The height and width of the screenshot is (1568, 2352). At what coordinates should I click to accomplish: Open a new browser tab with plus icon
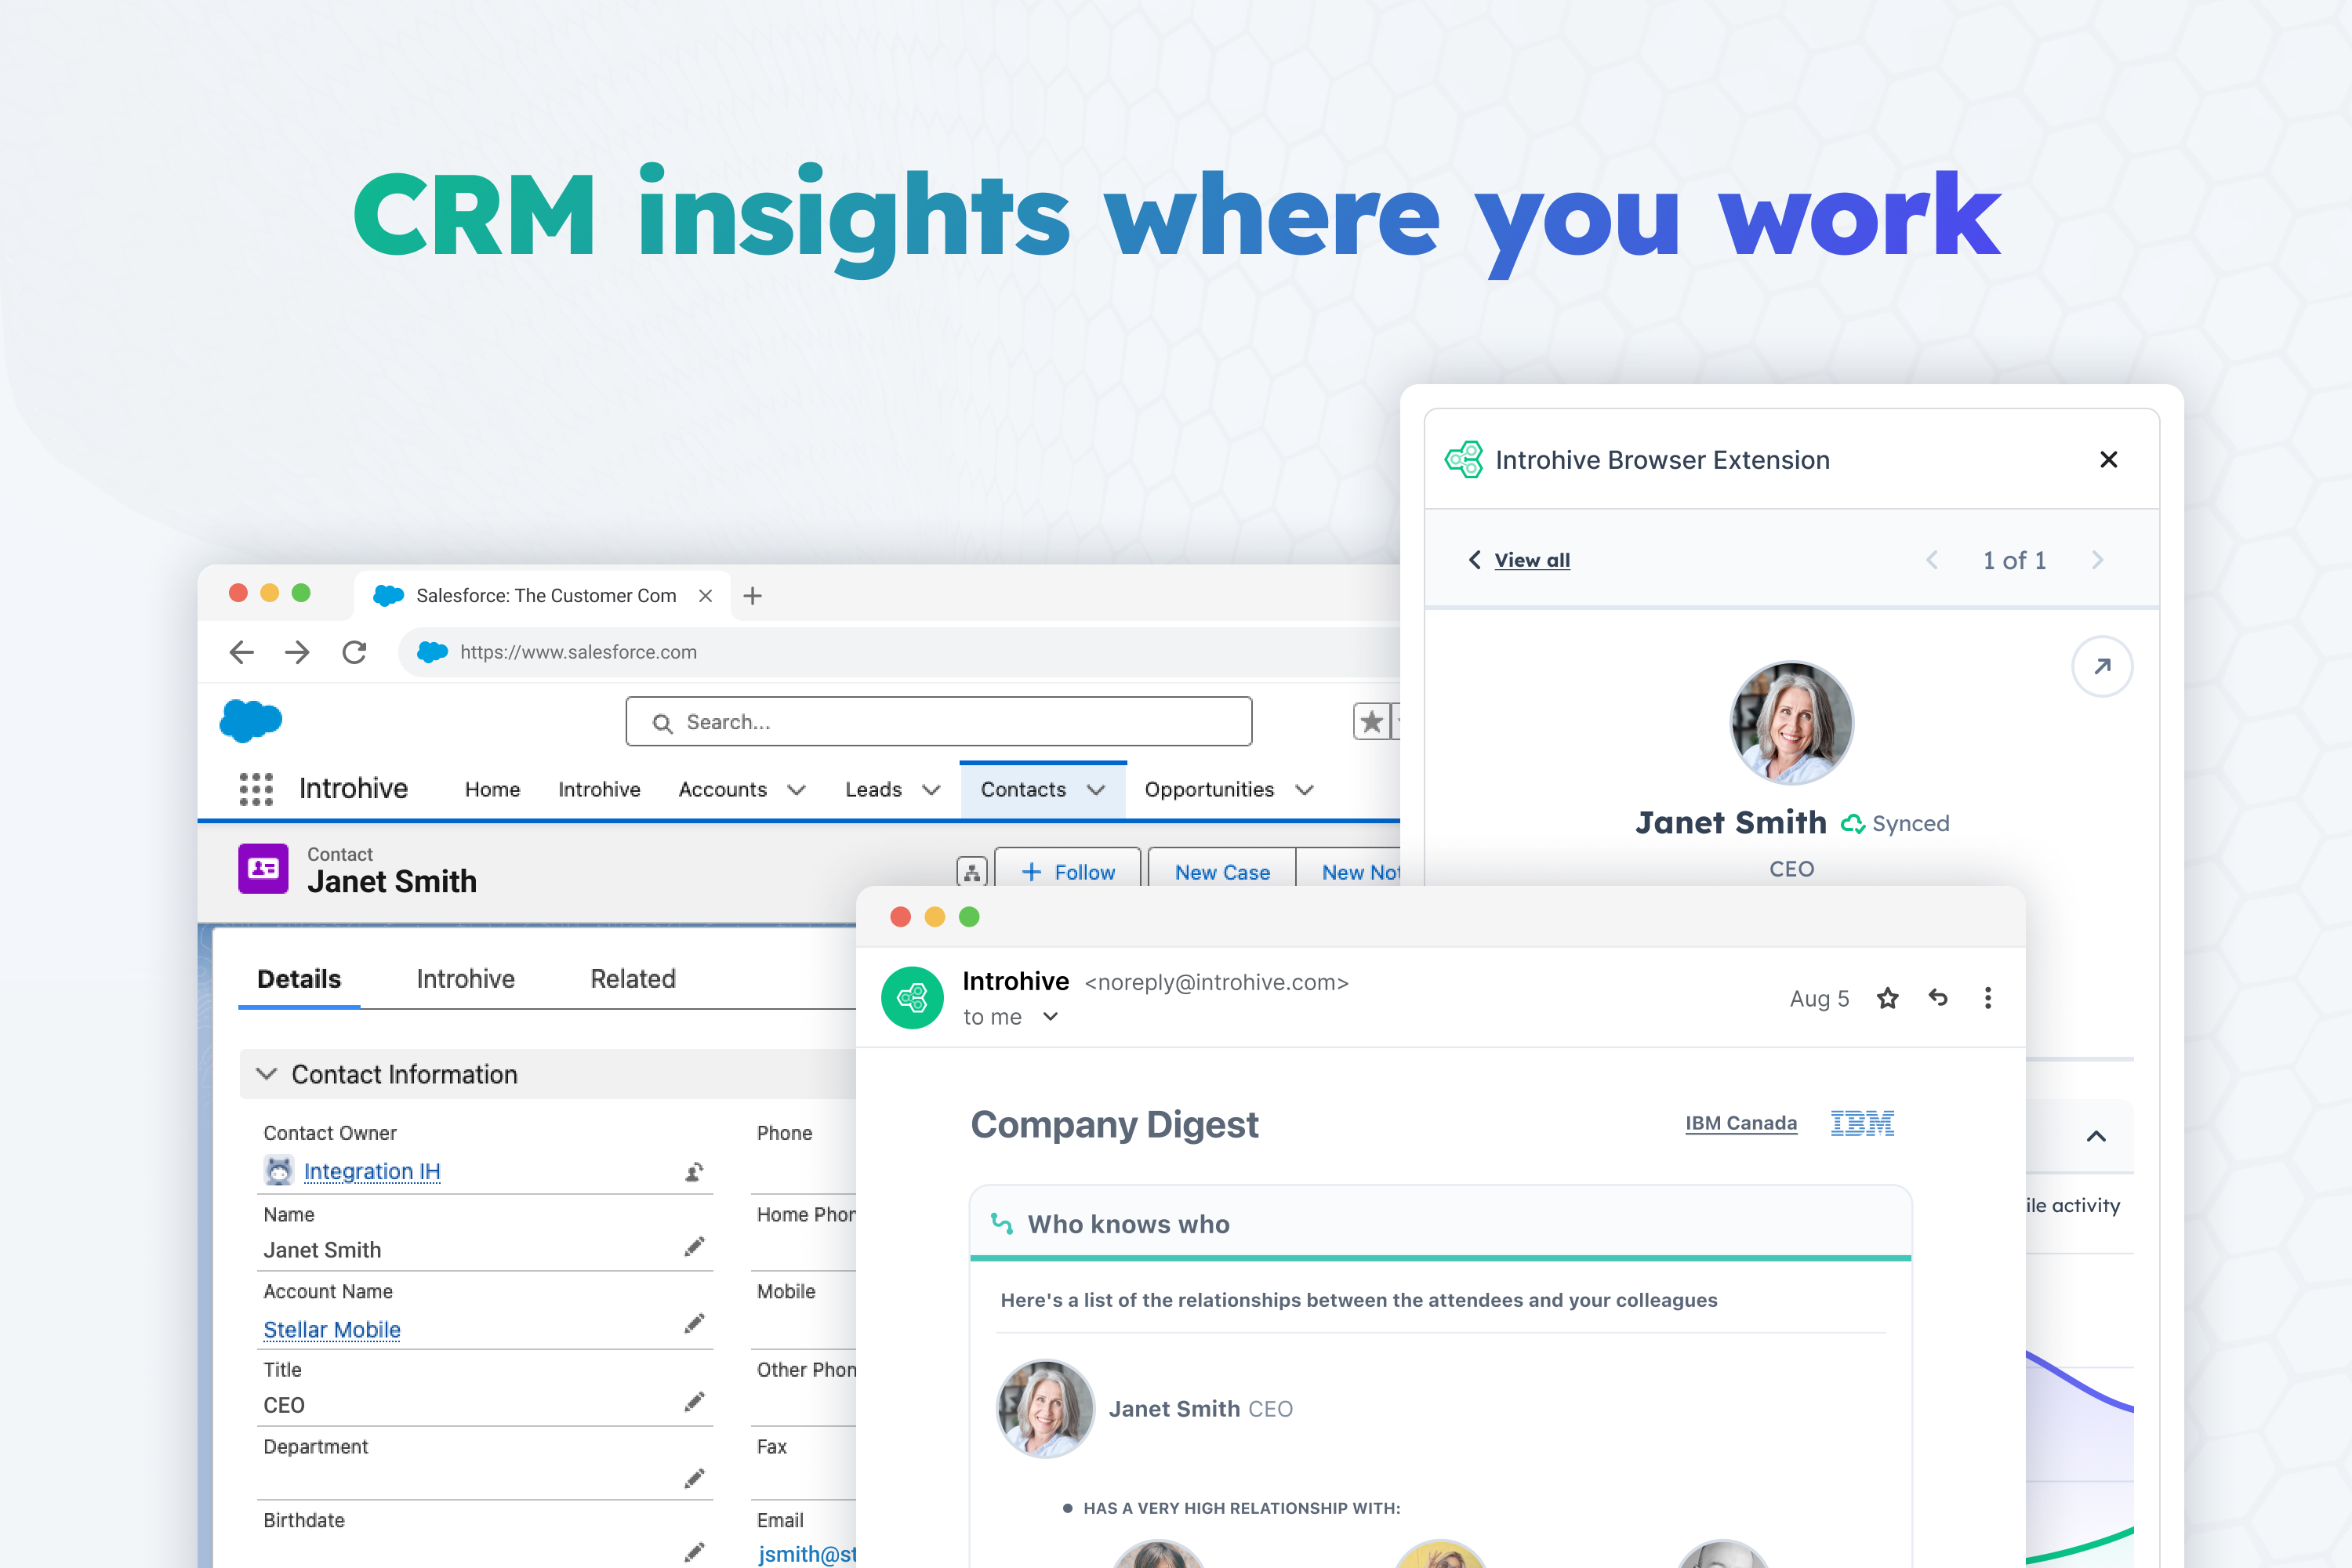tap(753, 596)
